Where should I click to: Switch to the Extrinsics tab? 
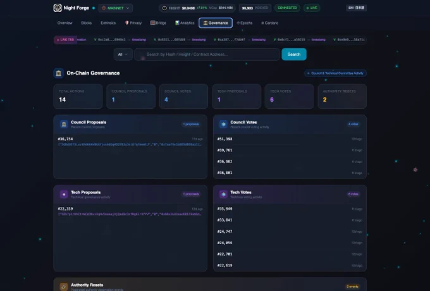tap(108, 23)
